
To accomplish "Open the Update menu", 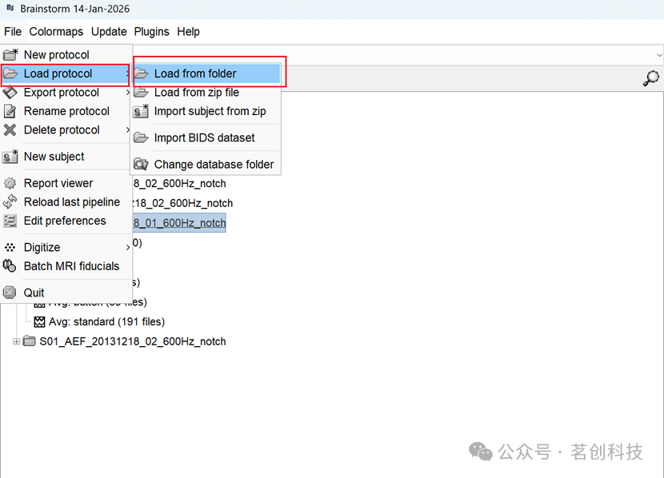I will coord(109,32).
